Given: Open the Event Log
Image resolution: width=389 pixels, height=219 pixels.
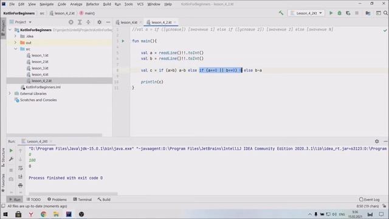Looking at the screenshot, I should tap(370, 200).
